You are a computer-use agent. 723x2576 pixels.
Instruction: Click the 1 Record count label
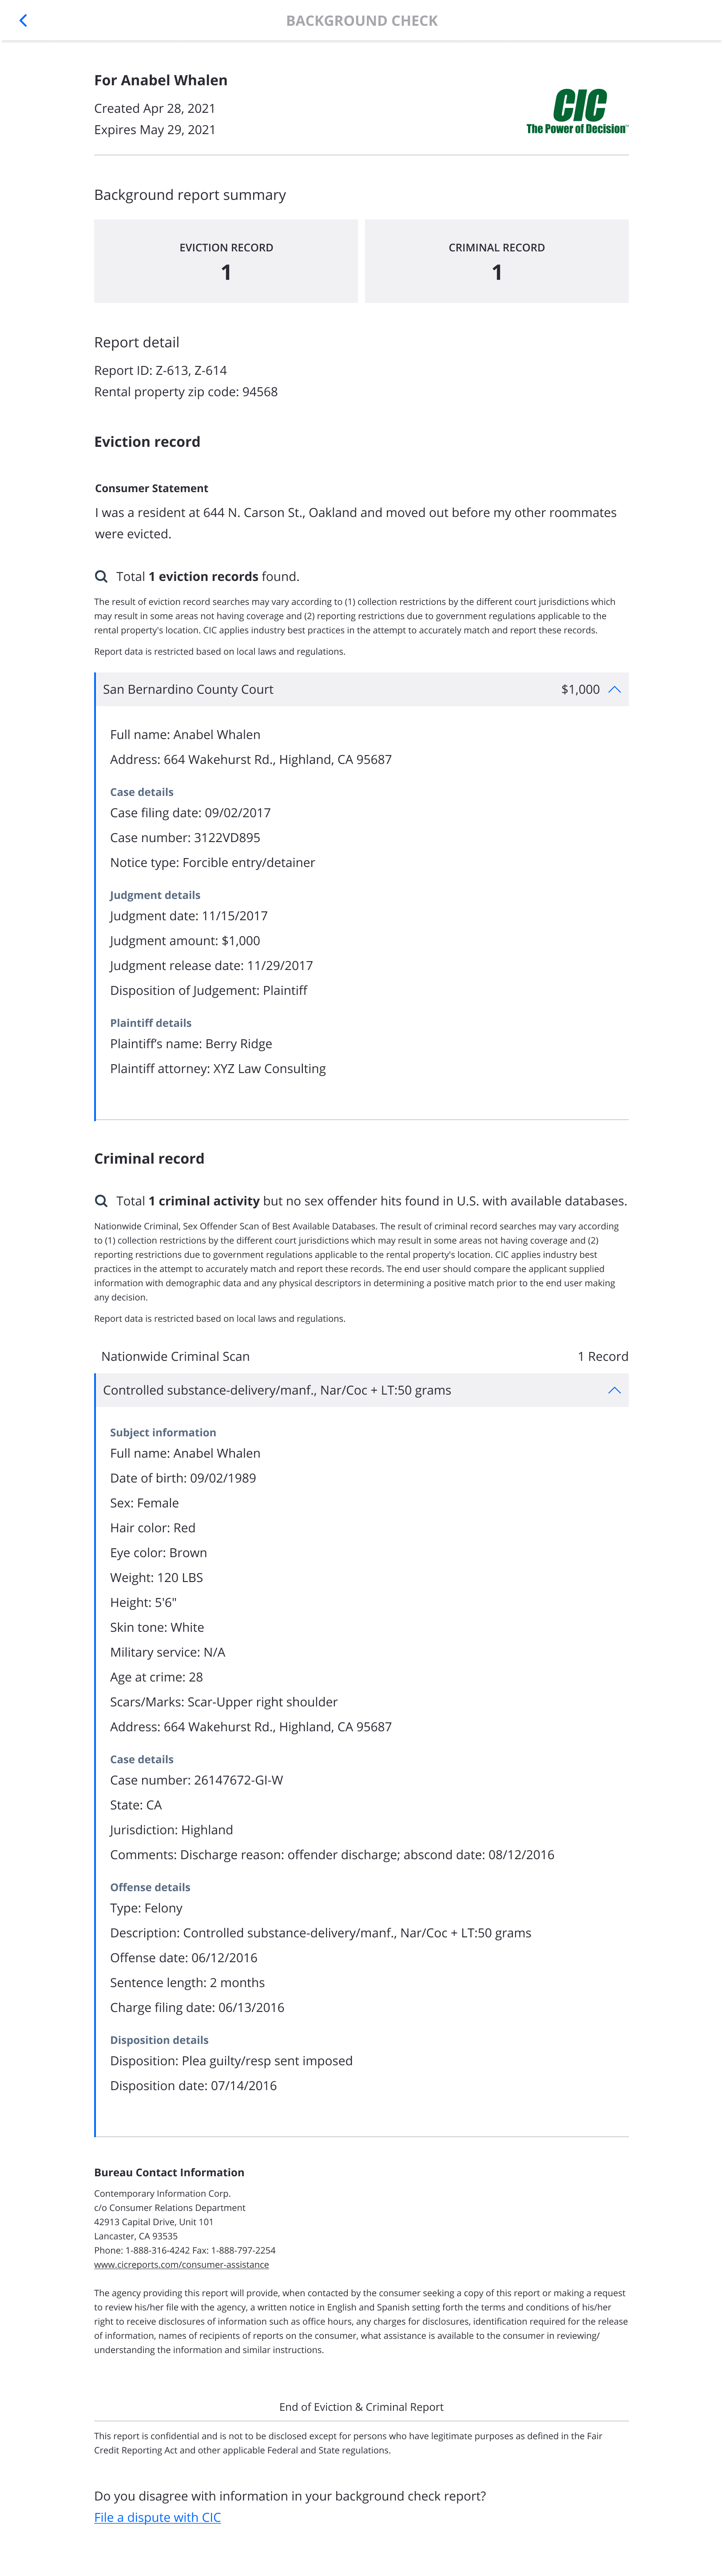(603, 1356)
